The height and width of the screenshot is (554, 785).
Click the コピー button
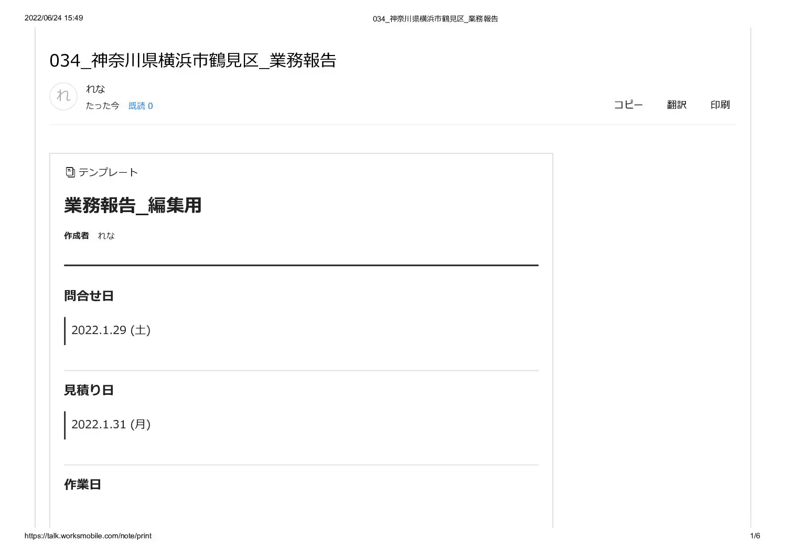[x=628, y=105]
